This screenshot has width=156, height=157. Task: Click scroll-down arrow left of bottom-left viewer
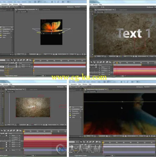click(3, 123)
